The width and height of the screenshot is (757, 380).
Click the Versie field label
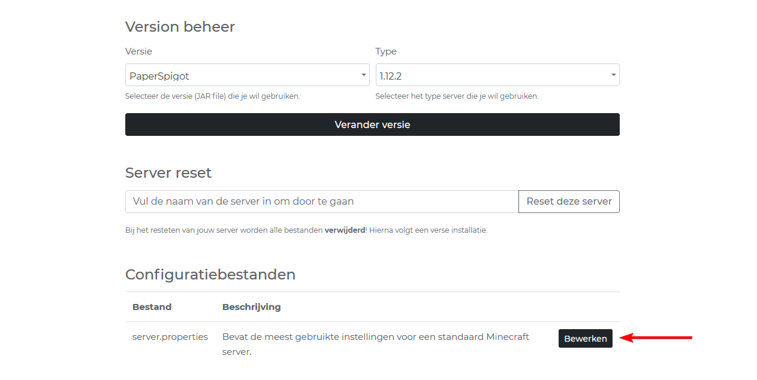tap(138, 51)
